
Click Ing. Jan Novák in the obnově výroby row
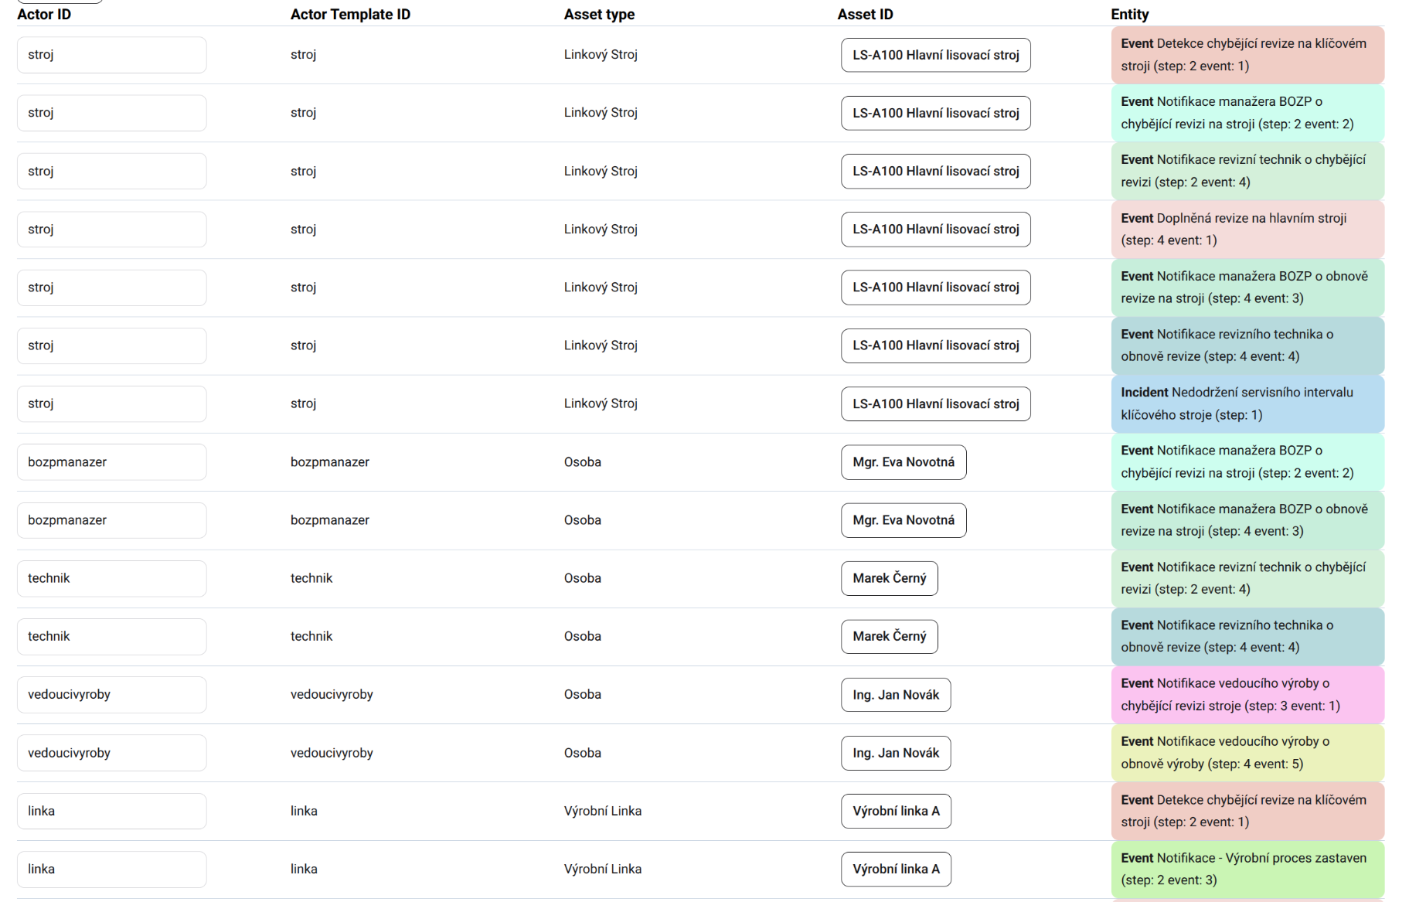[x=895, y=753]
